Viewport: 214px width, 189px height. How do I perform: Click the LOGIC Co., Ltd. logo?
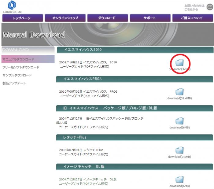tap(13, 7)
